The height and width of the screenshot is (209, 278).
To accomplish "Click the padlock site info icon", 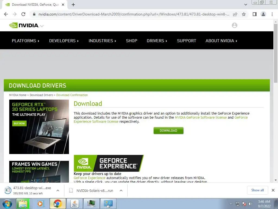I will pos(34,14).
